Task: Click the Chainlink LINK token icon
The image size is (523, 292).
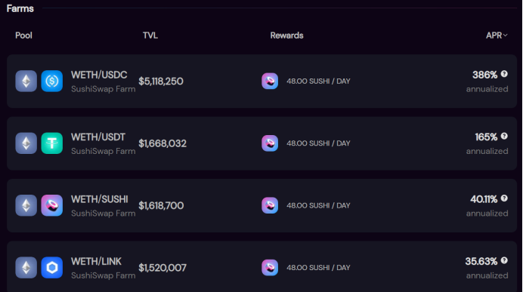Action: tap(51, 267)
